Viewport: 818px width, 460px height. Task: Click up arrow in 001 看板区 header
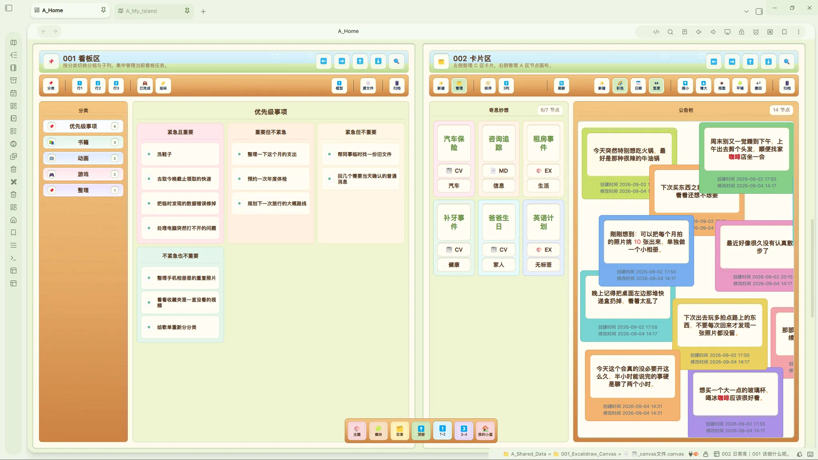click(x=360, y=61)
